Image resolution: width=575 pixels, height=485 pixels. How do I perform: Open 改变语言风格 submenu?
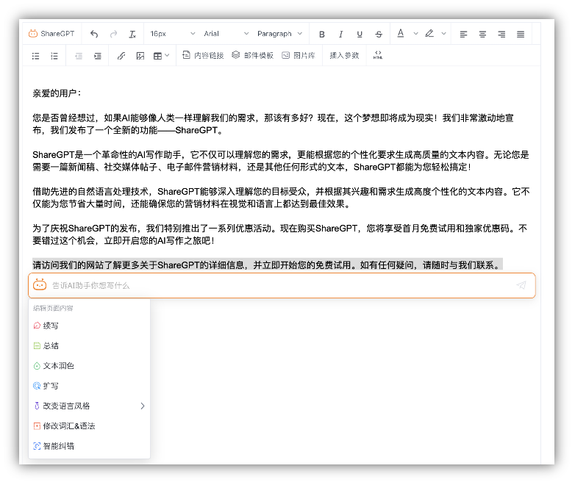[89, 406]
